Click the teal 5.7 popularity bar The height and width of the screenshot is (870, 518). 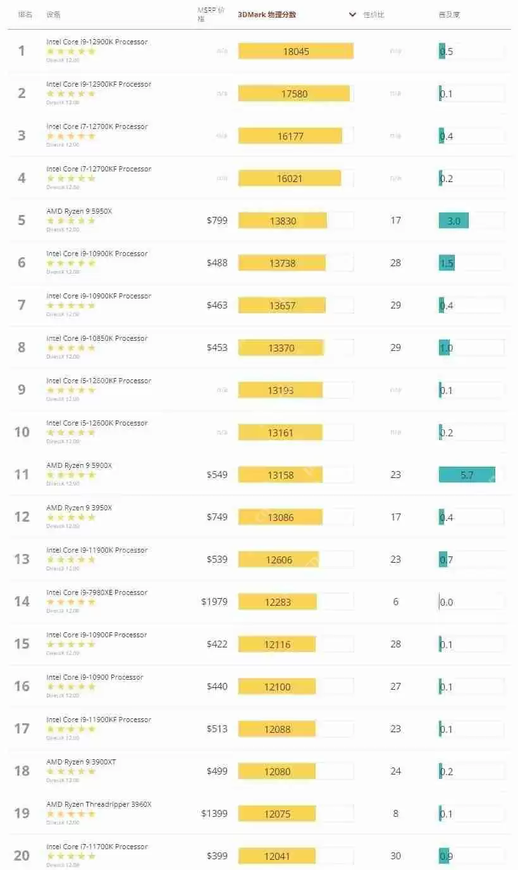[467, 475]
